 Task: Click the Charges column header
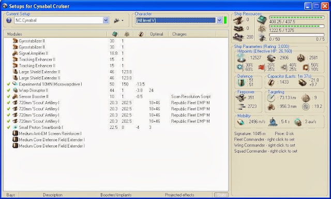click(179, 34)
